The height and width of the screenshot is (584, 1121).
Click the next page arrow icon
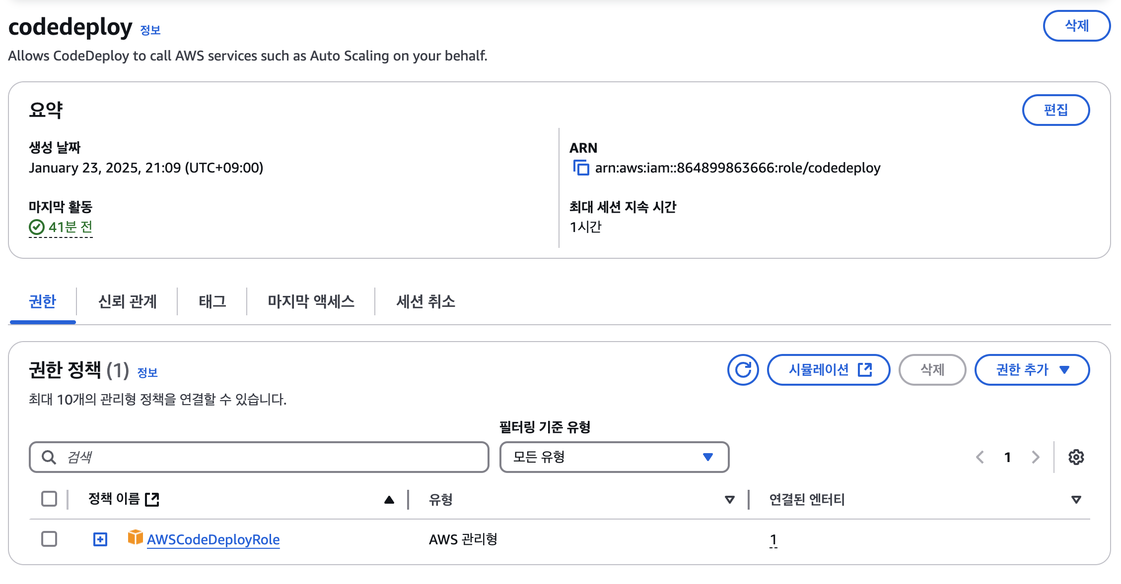pos(1035,457)
